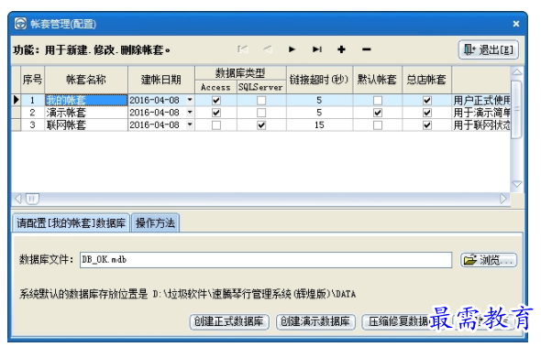541x347 pixels.
Task: Click description cell 用于联网状态
Action: pyautogui.click(x=481, y=125)
